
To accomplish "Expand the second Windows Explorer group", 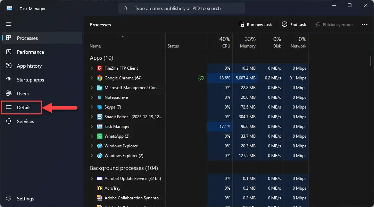I will pos(91,156).
